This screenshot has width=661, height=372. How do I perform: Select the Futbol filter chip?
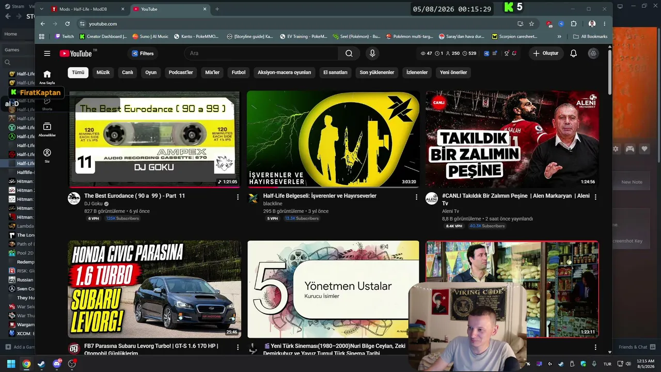(239, 72)
